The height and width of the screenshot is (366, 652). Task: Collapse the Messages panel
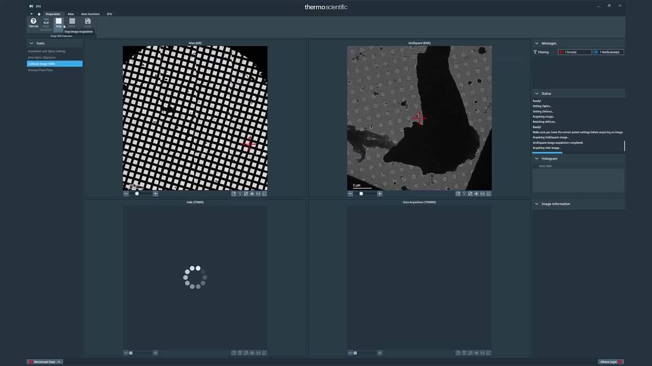(x=536, y=43)
